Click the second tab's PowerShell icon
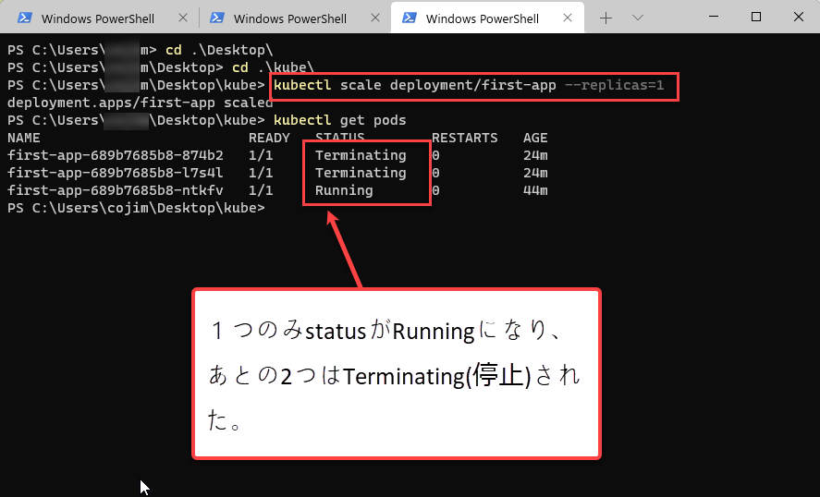 click(216, 18)
